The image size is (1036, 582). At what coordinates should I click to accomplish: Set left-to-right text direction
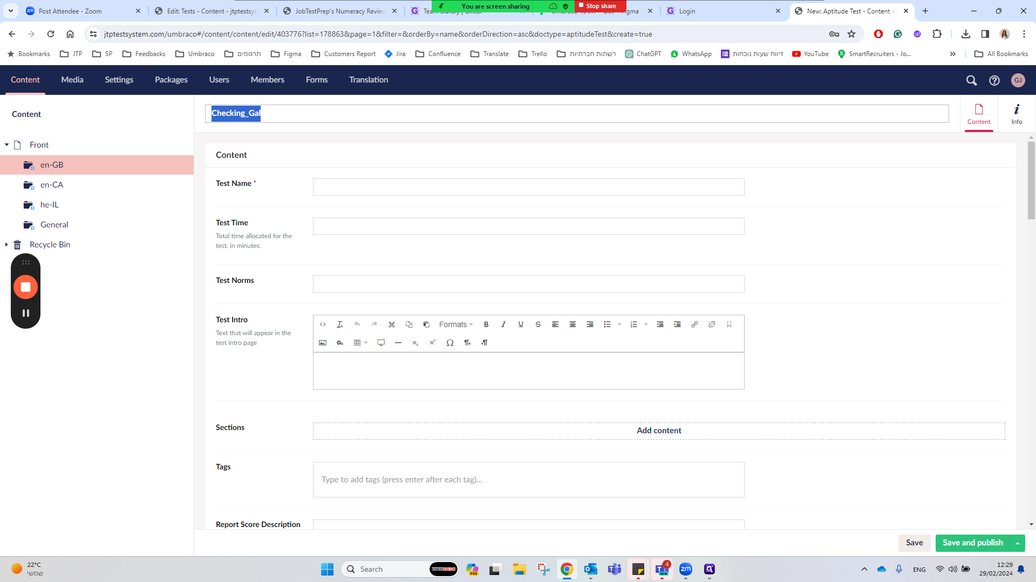point(467,343)
